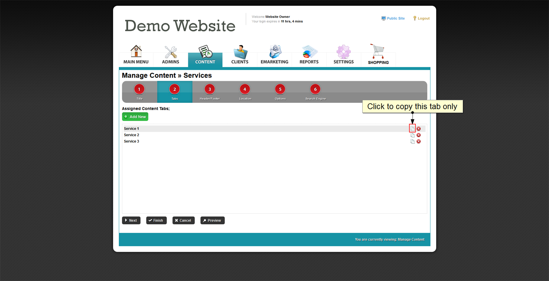This screenshot has height=281, width=549.
Task: Open the Settings gear section
Action: click(343, 55)
